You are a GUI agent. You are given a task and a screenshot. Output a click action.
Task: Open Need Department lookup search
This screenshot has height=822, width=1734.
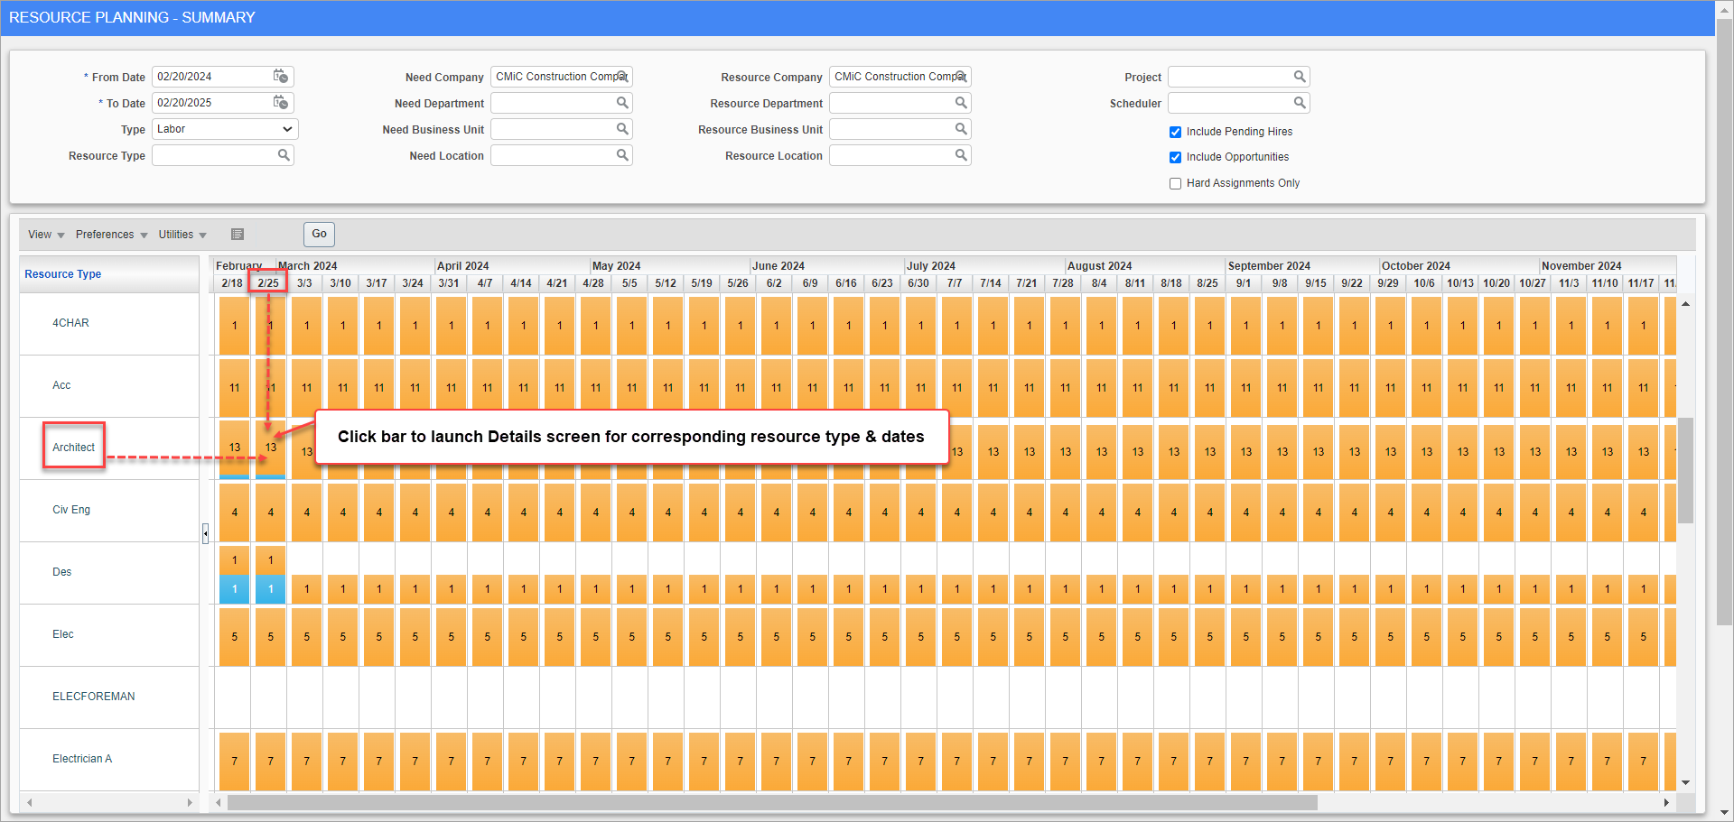click(622, 103)
